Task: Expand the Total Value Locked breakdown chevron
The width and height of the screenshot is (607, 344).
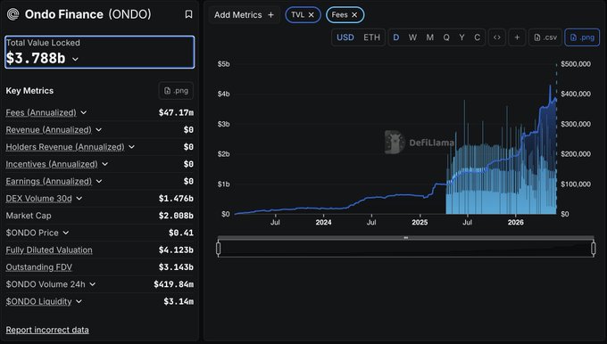Action: click(76, 59)
